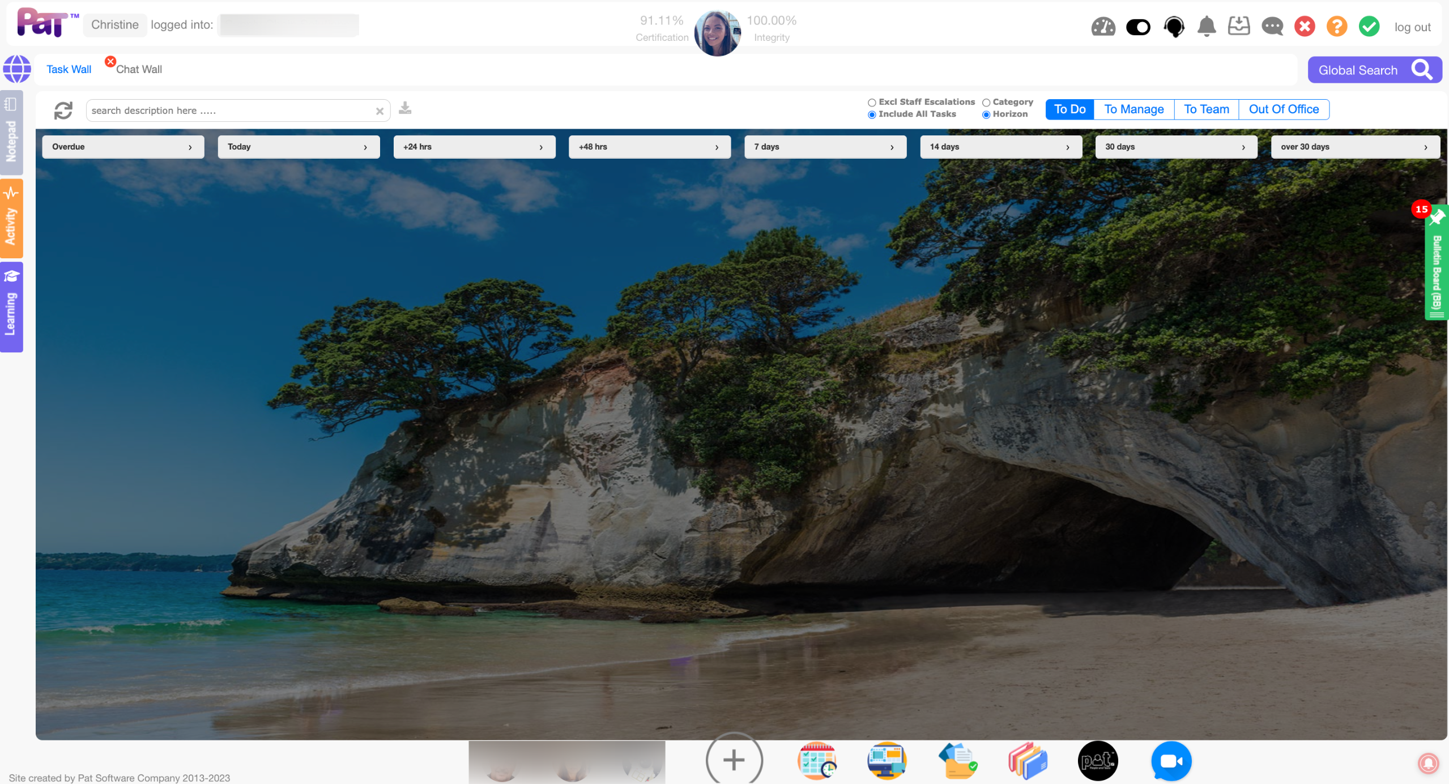Click the refresh arrows icon beside search
Viewport: 1449px width, 784px height.
[x=63, y=110]
